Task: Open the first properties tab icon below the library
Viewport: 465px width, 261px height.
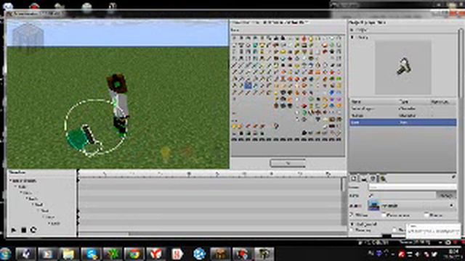Action: (x=354, y=179)
